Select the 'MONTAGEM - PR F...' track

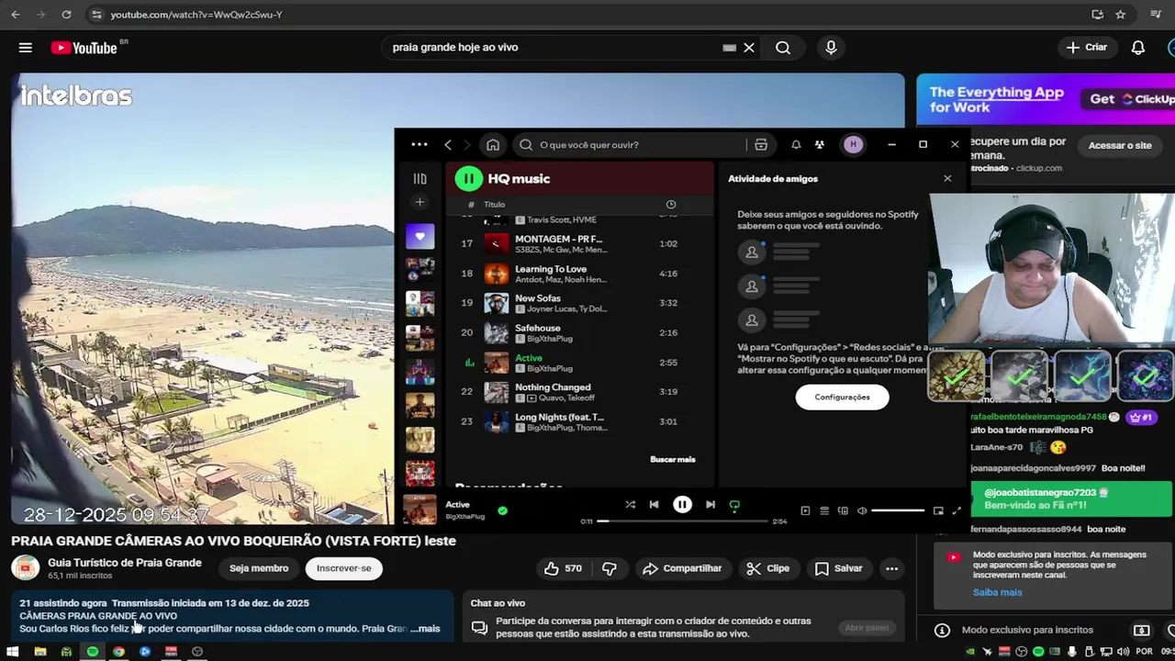[580, 243]
